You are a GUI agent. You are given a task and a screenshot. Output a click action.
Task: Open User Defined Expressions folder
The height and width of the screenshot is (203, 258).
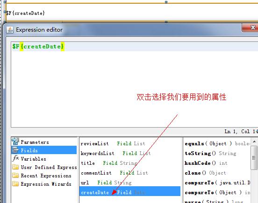[44, 167]
